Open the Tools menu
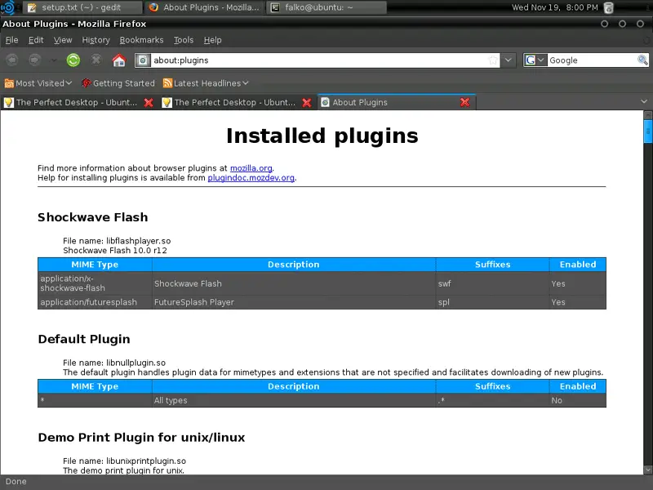Image resolution: width=653 pixels, height=490 pixels. click(184, 40)
